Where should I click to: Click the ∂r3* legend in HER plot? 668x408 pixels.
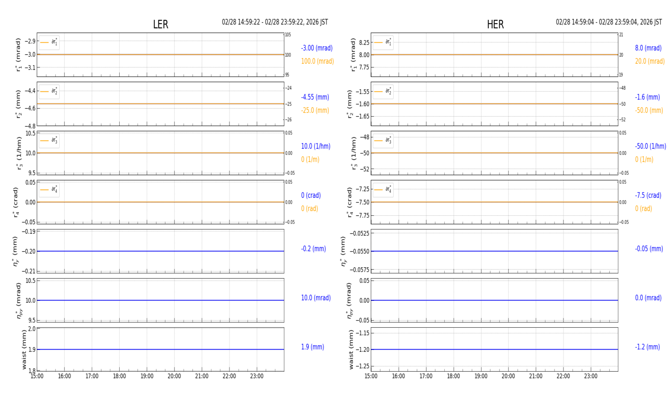[383, 141]
